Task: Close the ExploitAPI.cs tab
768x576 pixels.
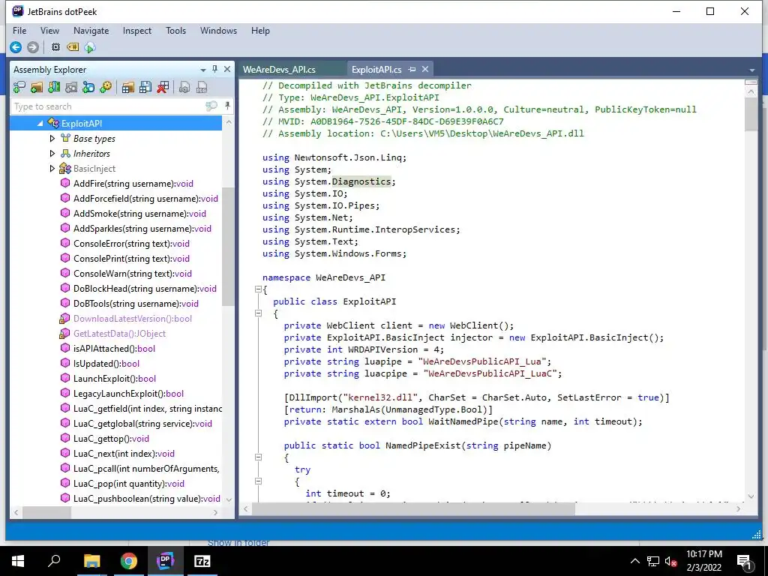Action: click(x=425, y=69)
